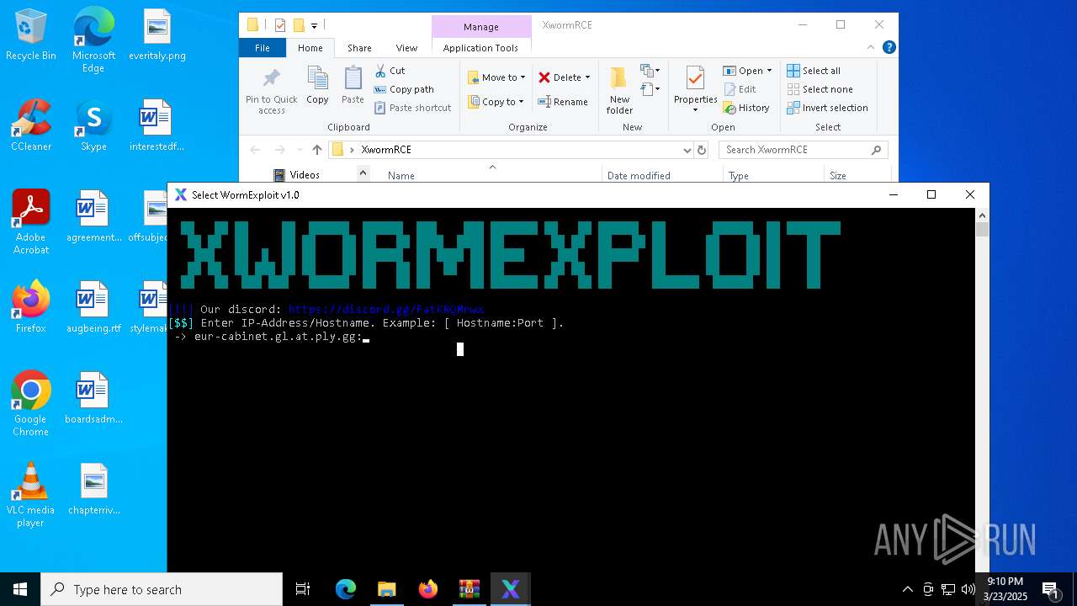Screen dimensions: 1077x606
Task: Launch Microsoft Edge desktop shortcut
Action: [93, 40]
